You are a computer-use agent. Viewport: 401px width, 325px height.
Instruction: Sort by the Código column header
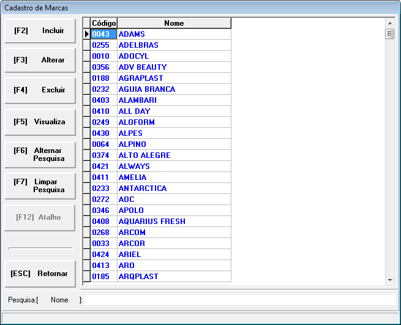(x=103, y=23)
